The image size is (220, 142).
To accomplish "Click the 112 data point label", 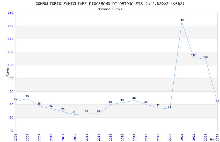I will [x=193, y=55].
